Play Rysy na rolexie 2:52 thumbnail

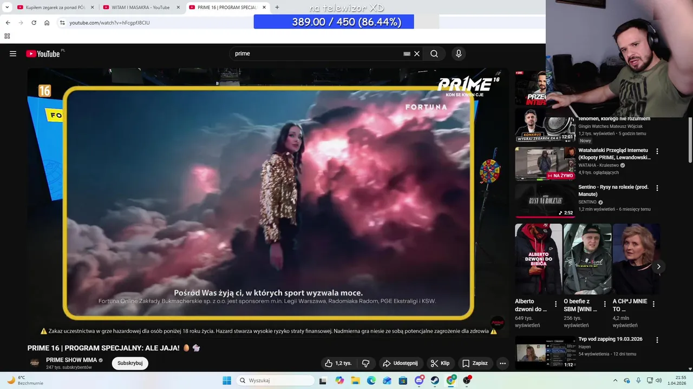(x=545, y=200)
